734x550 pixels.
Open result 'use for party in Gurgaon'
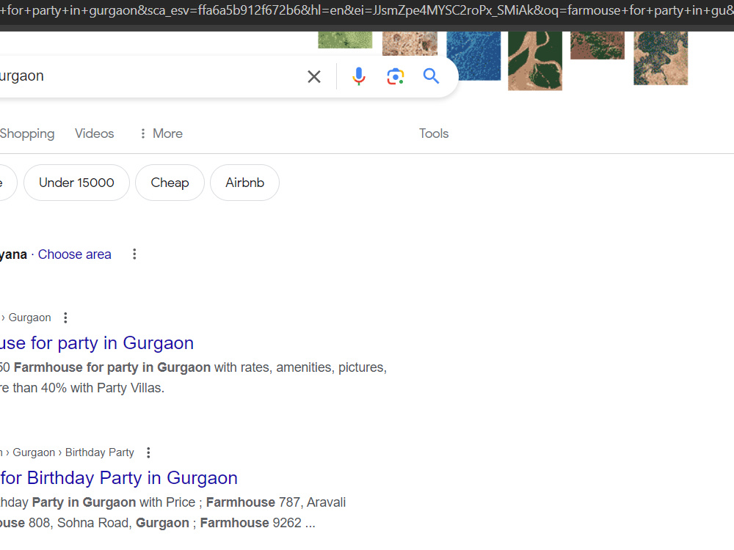pyautogui.click(x=97, y=342)
